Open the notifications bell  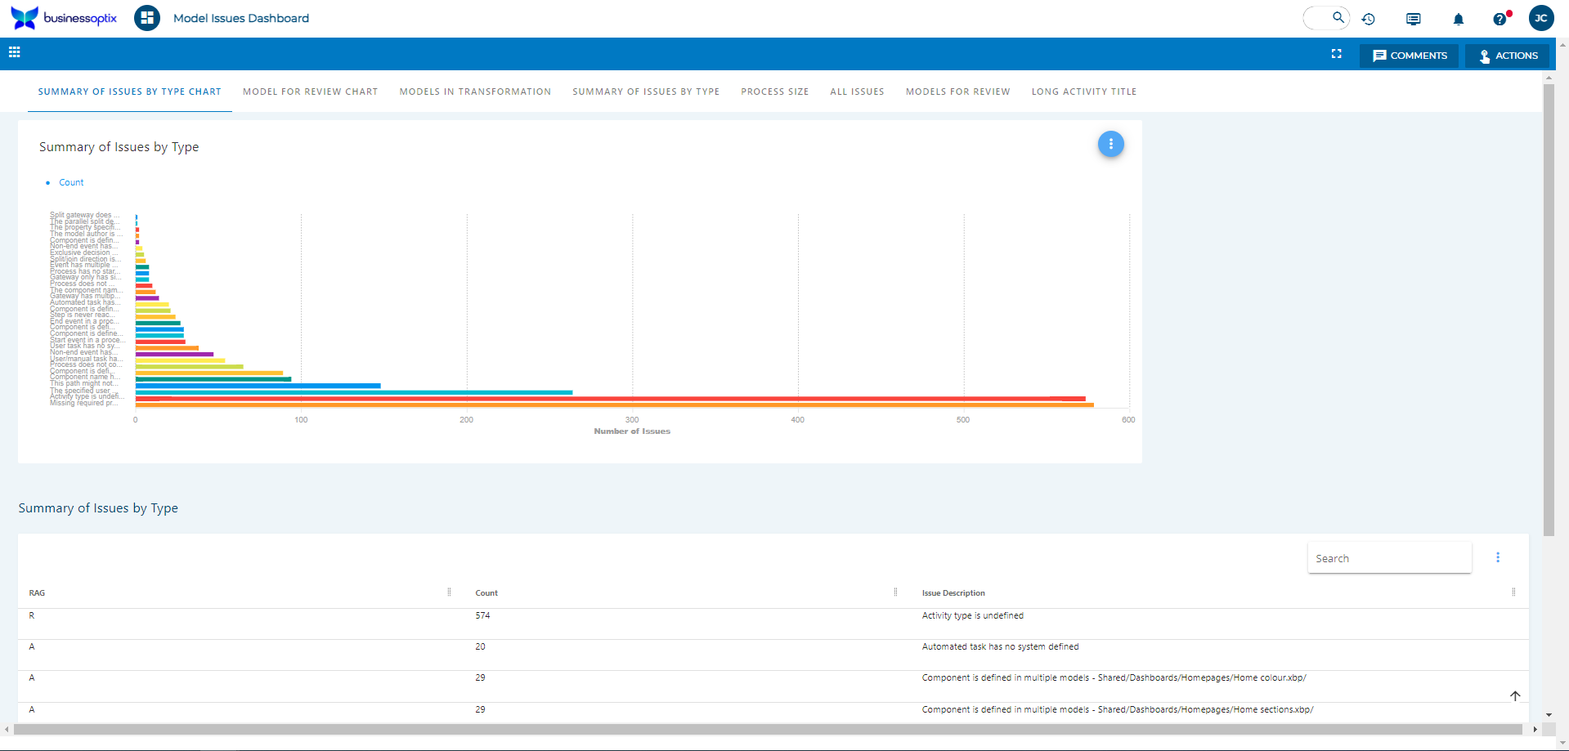tap(1458, 19)
